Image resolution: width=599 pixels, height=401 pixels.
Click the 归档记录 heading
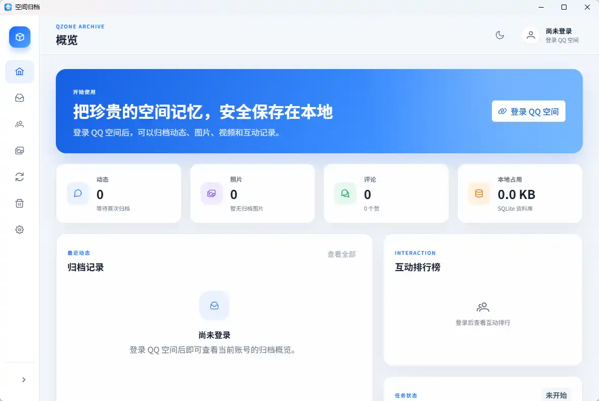click(x=86, y=268)
